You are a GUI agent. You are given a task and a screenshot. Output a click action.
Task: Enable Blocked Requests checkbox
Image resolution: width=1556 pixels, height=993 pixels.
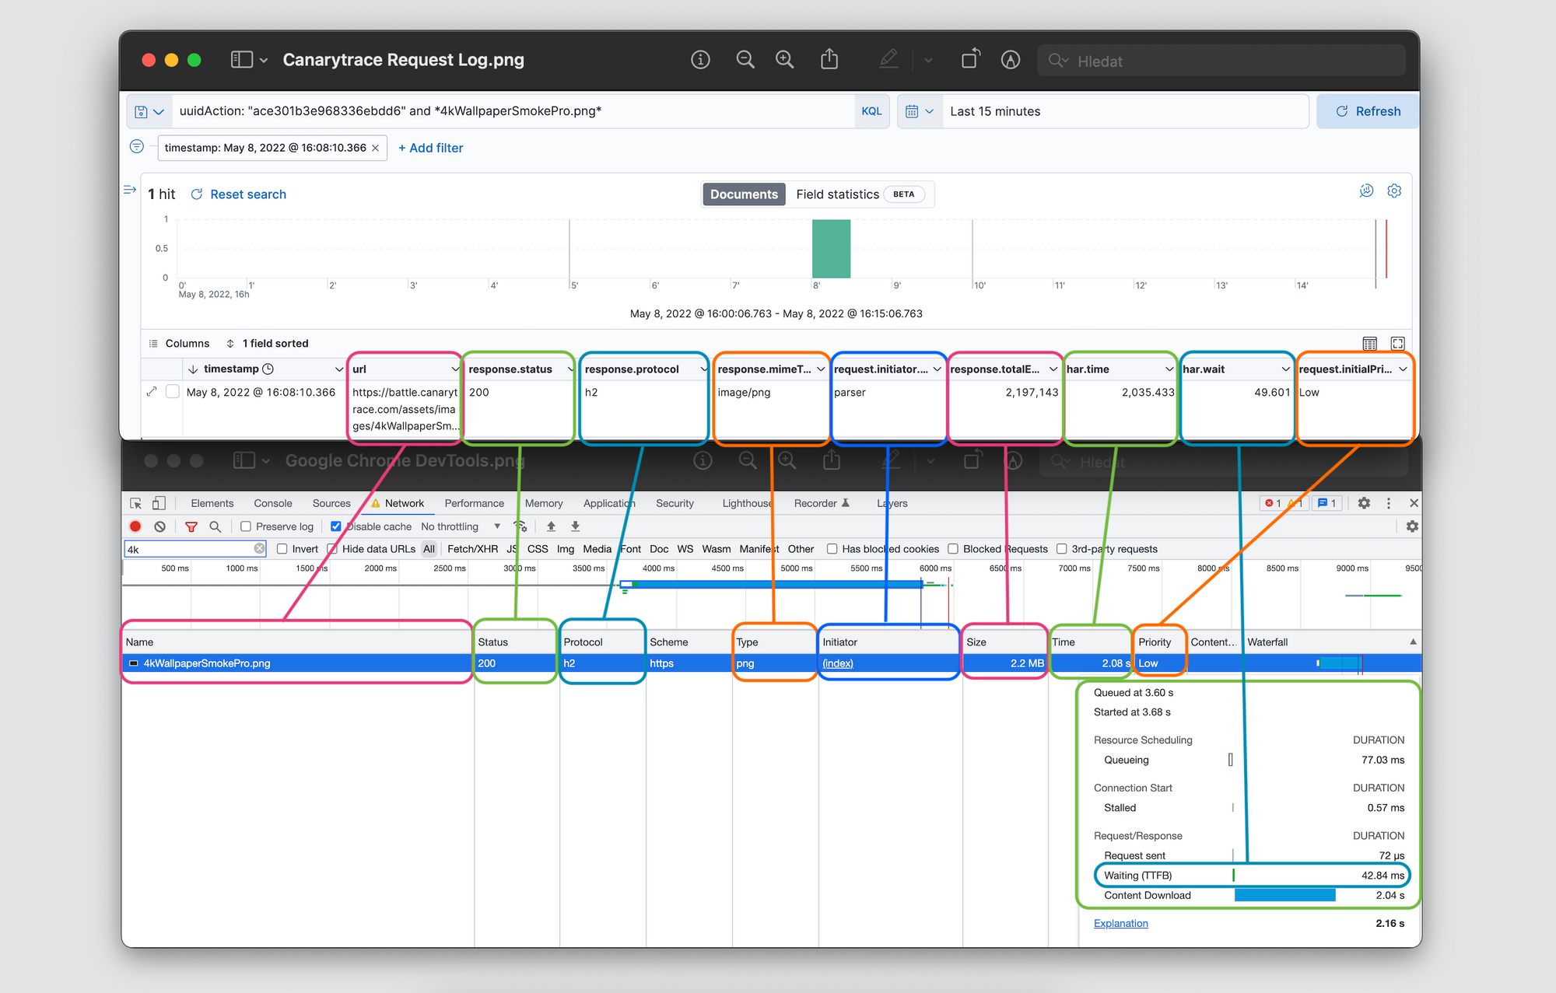click(953, 549)
